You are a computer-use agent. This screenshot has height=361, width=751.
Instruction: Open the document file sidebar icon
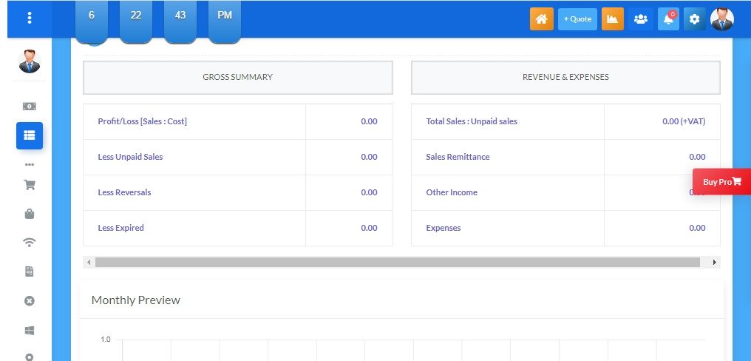(30, 271)
